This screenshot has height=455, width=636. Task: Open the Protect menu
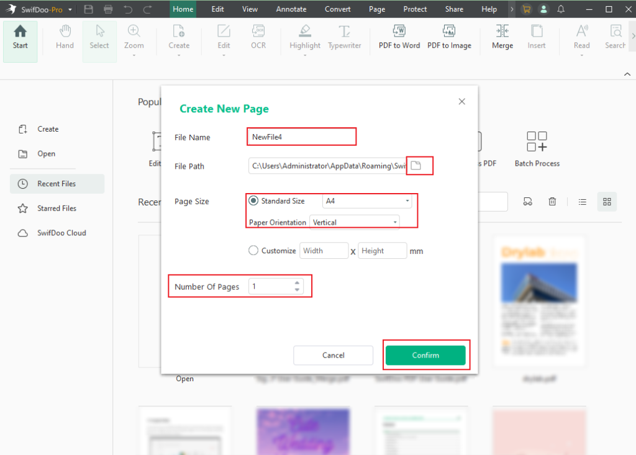coord(414,9)
